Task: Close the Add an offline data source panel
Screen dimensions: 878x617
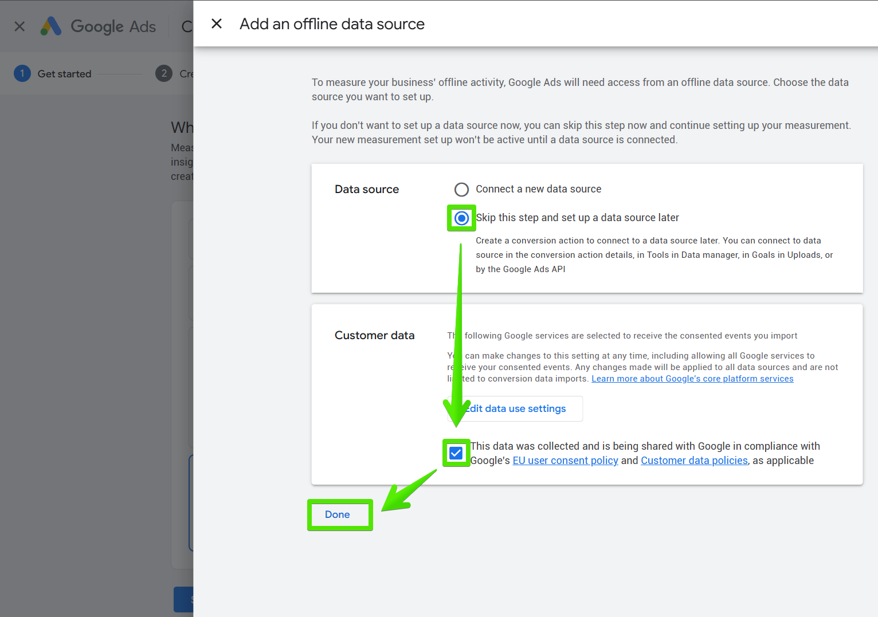Action: click(x=217, y=24)
